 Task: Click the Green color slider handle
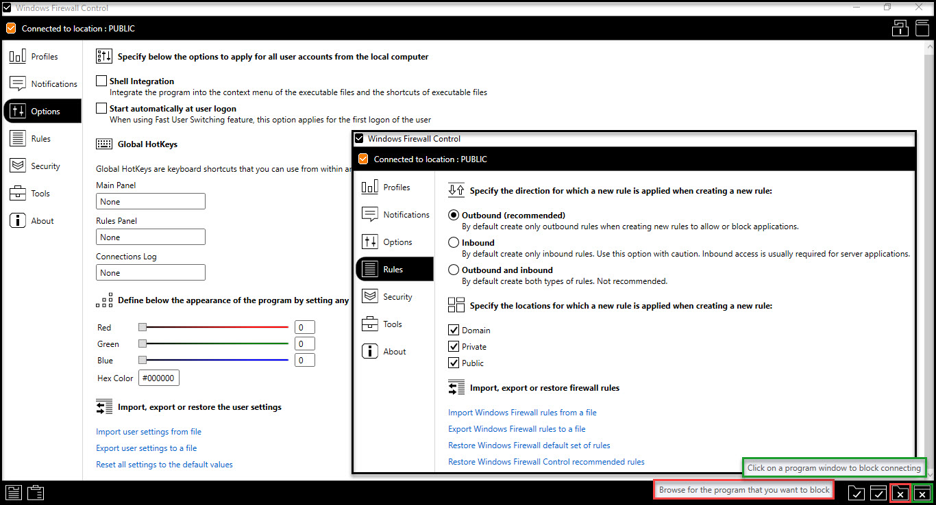click(143, 344)
